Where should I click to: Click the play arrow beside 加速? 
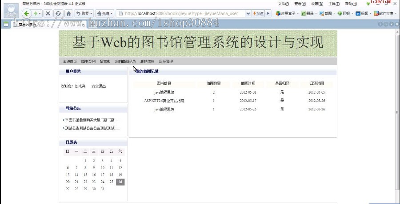click(x=268, y=13)
